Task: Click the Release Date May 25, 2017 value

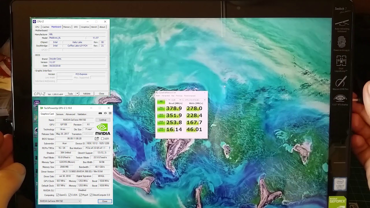Action: 62,134
